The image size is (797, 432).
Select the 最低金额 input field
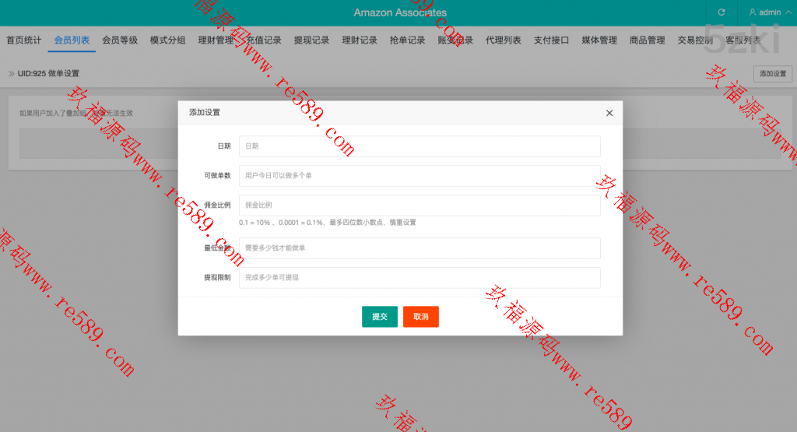click(420, 248)
